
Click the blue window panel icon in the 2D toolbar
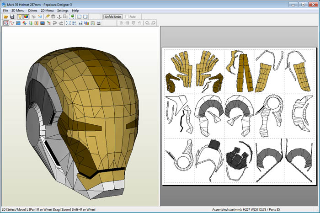(18, 23)
